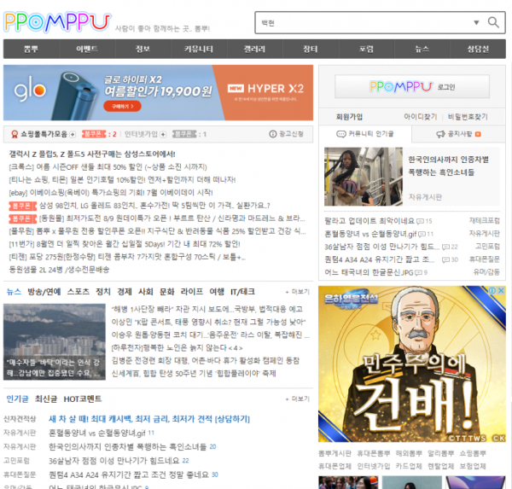This screenshot has width=512, height=489.
Task: Expand 더보기 next to 인기글 tabs
Action: click(x=300, y=399)
